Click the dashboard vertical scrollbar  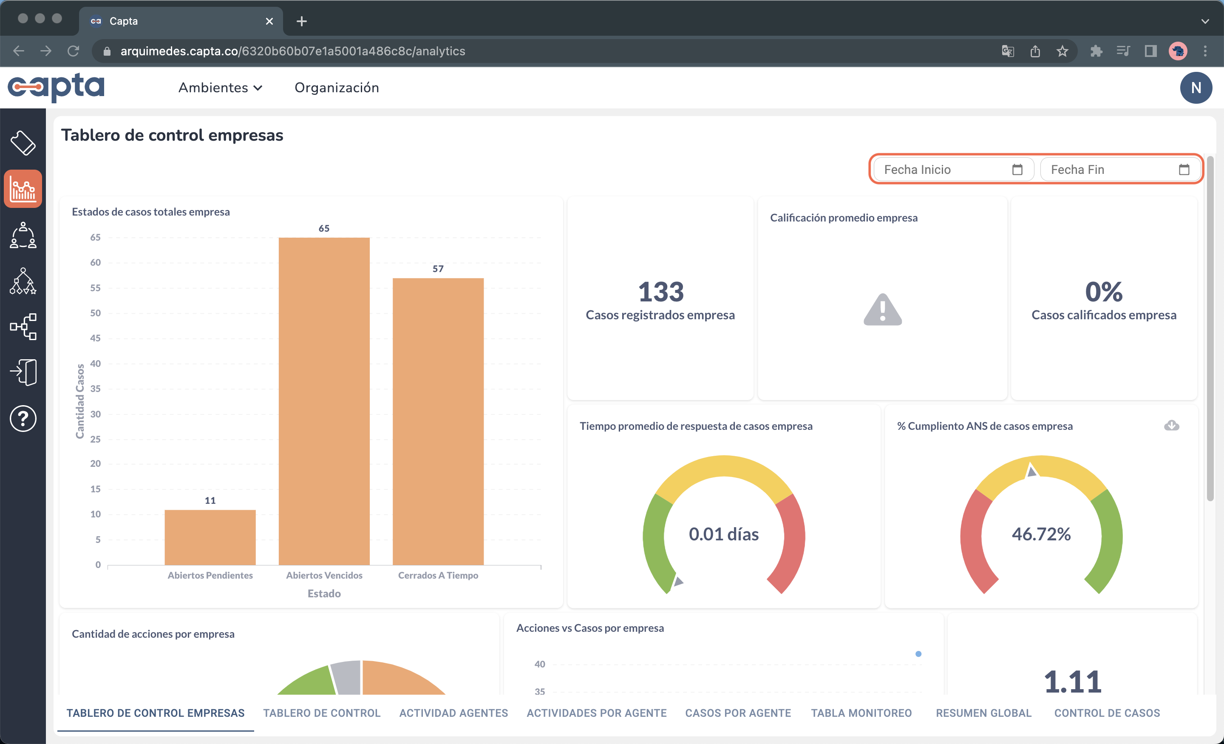click(x=1210, y=328)
